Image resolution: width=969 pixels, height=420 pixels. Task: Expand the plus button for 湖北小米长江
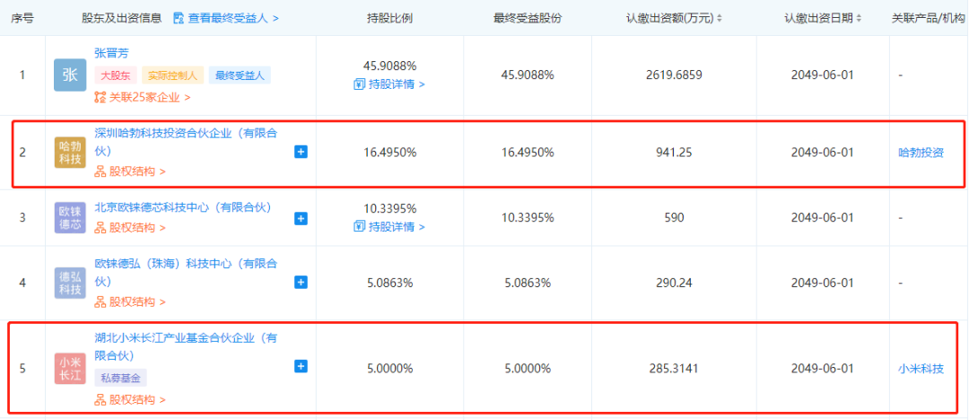pyautogui.click(x=301, y=367)
